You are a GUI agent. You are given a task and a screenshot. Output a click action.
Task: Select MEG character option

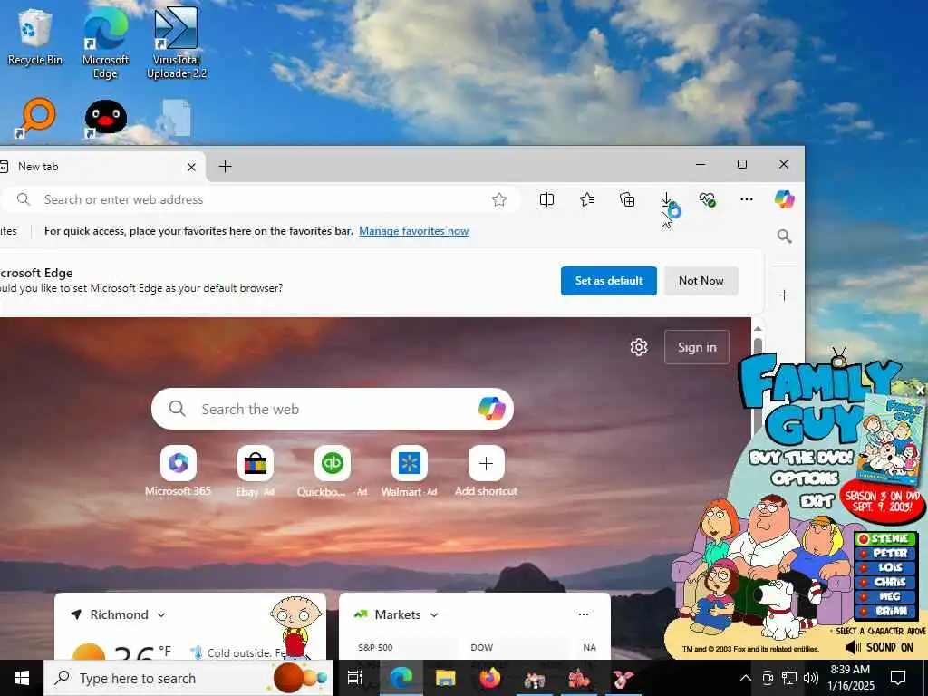tap(884, 596)
